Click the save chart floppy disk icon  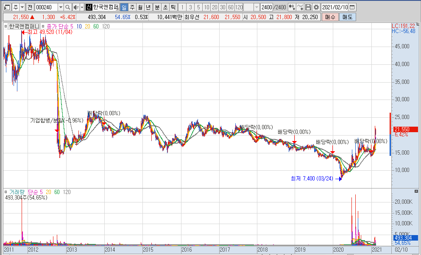coord(308,7)
